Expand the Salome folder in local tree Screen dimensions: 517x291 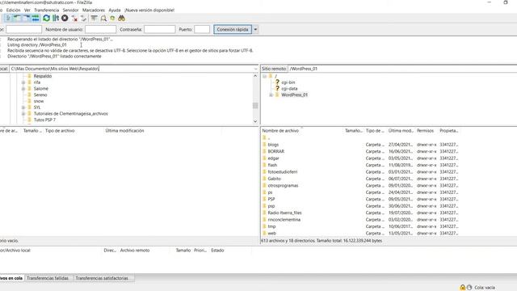click(x=23, y=89)
